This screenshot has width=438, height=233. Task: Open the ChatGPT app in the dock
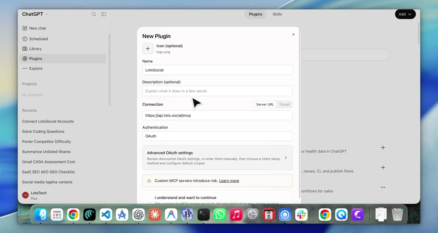click(x=139, y=215)
